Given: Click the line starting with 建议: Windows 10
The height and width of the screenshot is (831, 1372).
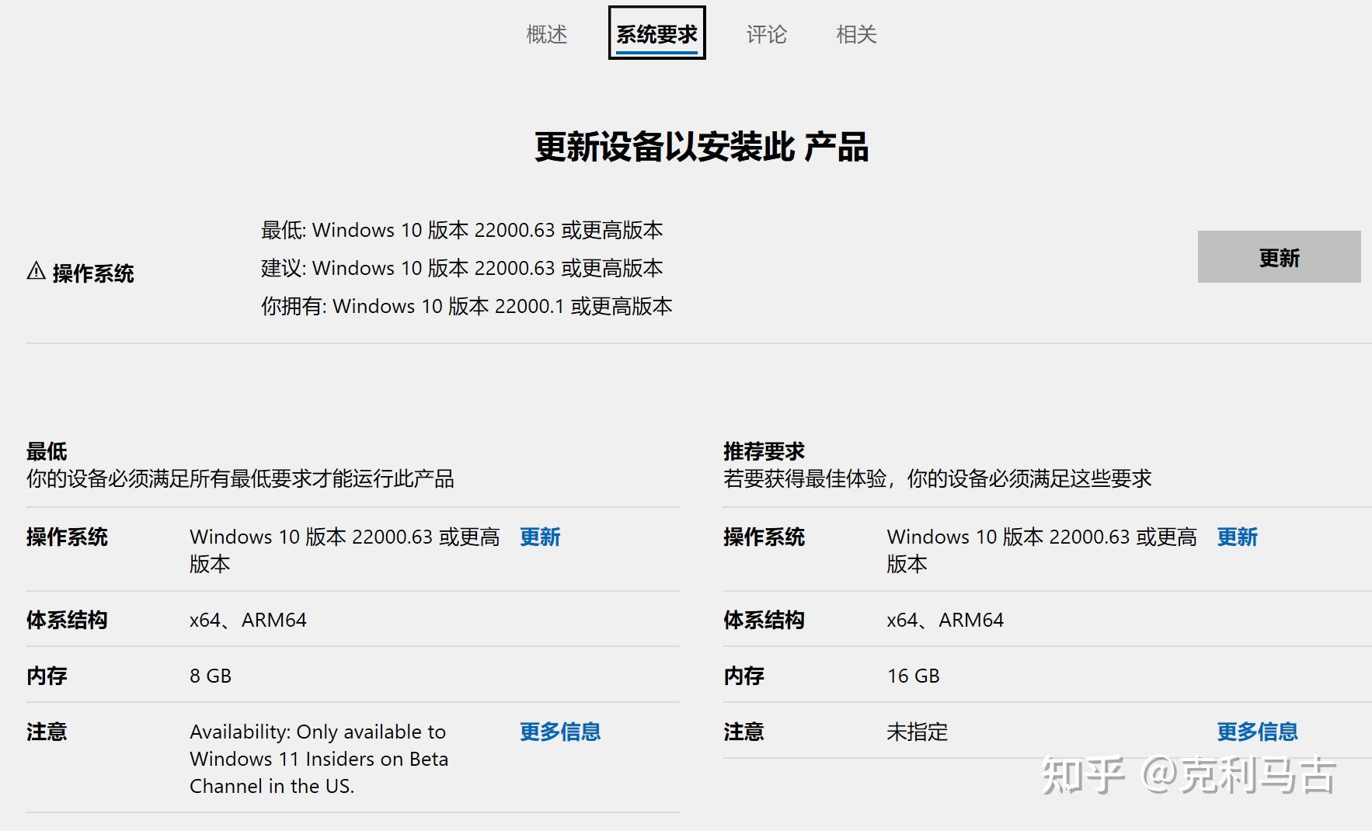Looking at the screenshot, I should coord(462,268).
